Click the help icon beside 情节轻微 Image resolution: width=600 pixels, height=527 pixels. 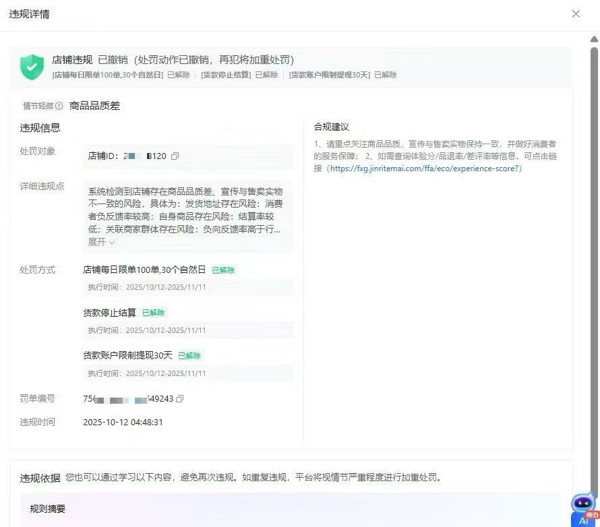point(59,106)
